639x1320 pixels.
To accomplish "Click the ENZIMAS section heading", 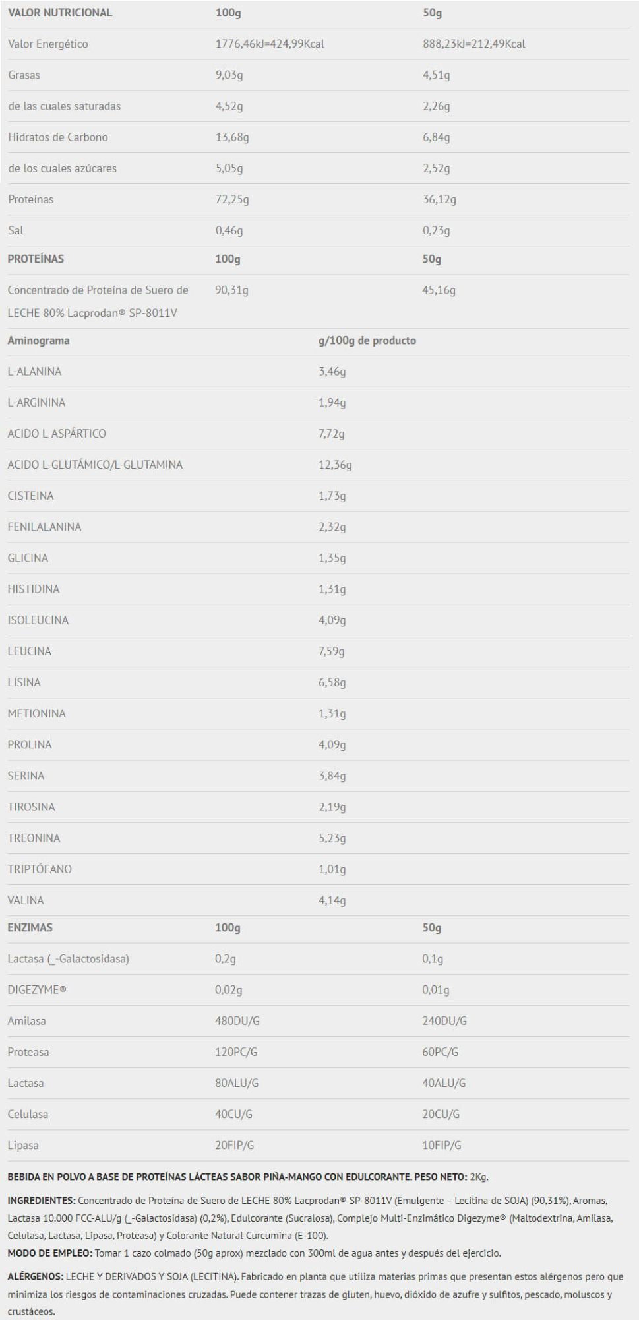I will [x=30, y=927].
